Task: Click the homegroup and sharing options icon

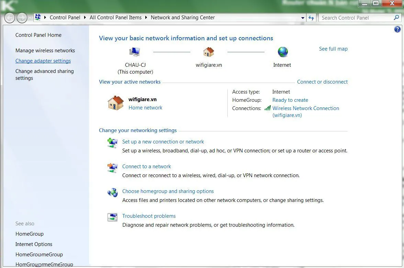Action: point(112,192)
